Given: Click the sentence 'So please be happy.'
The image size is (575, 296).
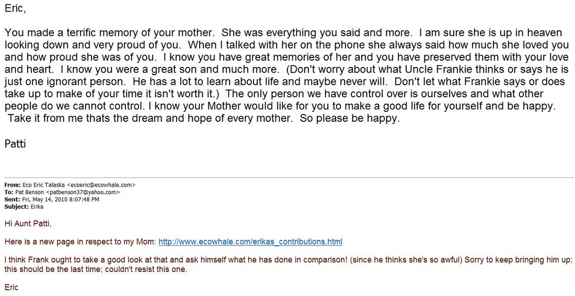Looking at the screenshot, I should tap(350, 119).
